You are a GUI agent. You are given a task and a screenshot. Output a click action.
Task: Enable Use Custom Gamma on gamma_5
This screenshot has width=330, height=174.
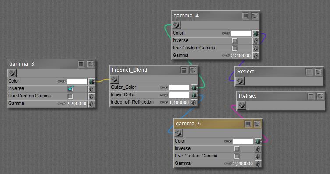[x=237, y=156]
